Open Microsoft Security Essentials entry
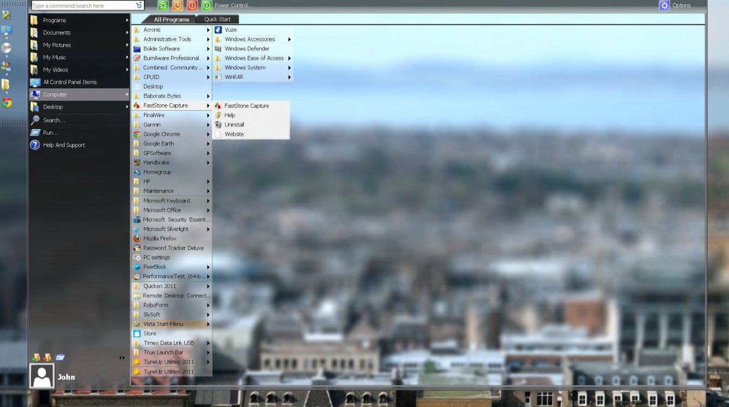The height and width of the screenshot is (407, 729). click(172, 220)
